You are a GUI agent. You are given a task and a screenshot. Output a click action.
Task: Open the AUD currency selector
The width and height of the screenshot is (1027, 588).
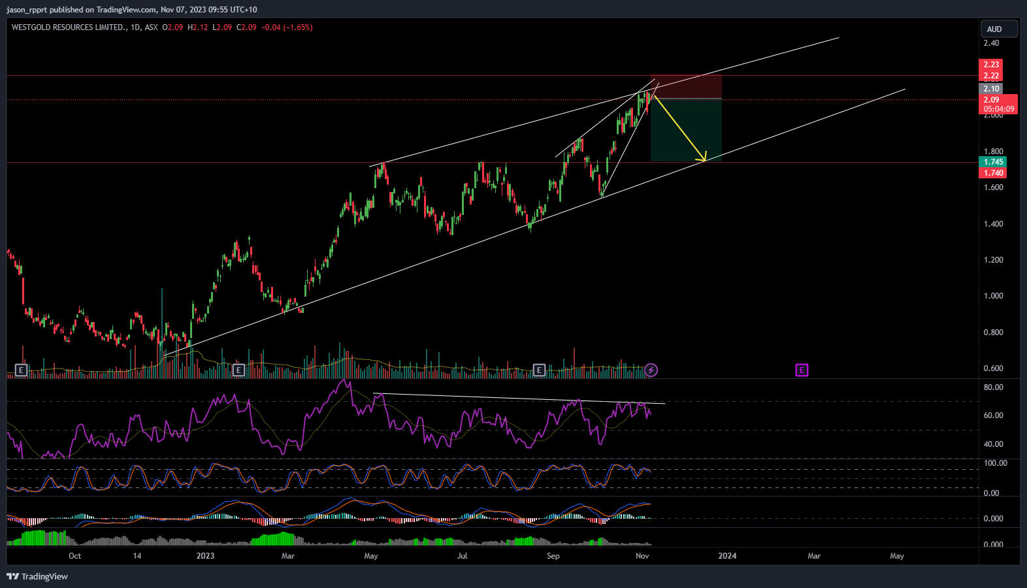[x=999, y=29]
